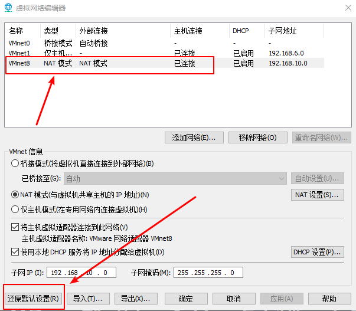
Task: Close the 虚拟网络编辑器 window
Action: tap(348, 8)
